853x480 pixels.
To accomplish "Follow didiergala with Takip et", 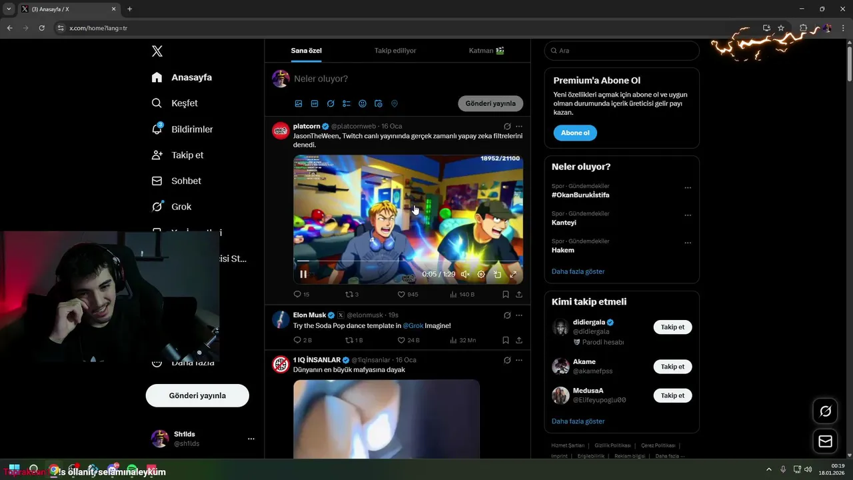I will pyautogui.click(x=672, y=327).
